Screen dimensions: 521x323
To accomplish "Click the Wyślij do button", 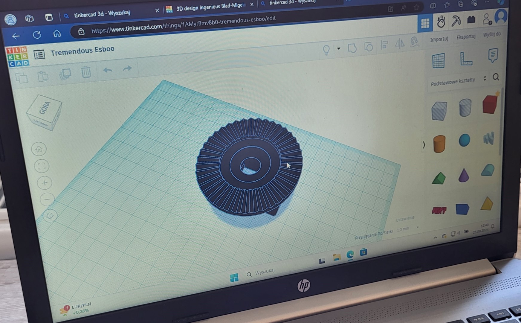I will point(492,34).
